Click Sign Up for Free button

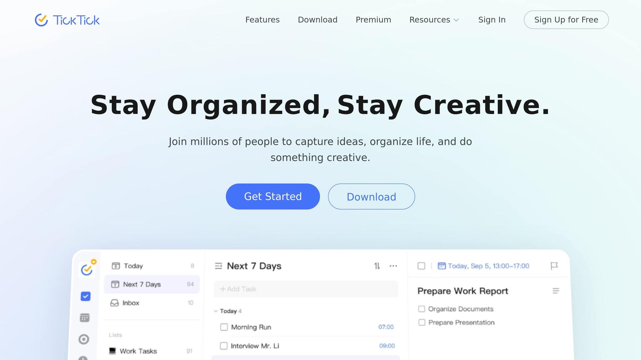tap(566, 20)
